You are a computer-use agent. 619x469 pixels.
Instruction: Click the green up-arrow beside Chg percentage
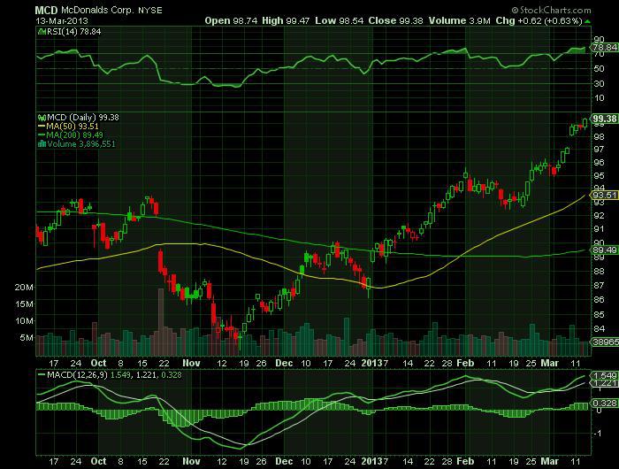pos(587,21)
